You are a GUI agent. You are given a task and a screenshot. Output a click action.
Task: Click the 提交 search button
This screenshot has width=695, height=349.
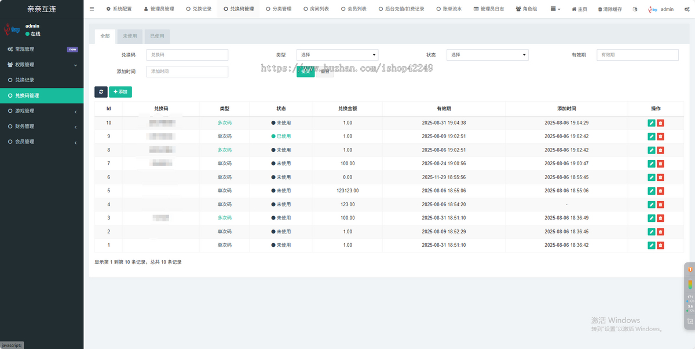[x=305, y=72]
